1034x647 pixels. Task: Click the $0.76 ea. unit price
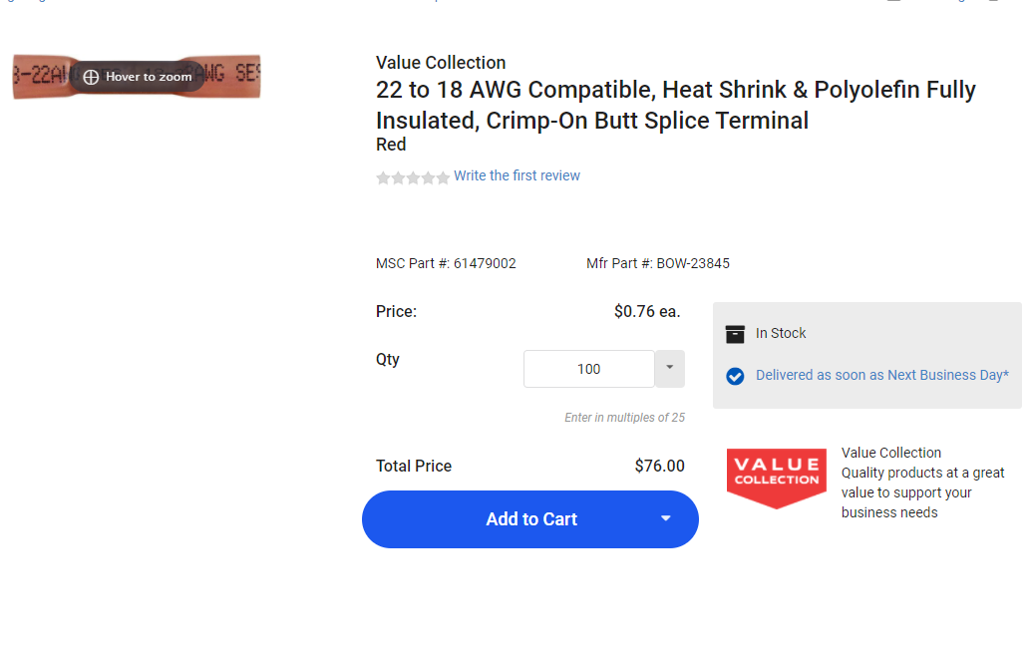(x=646, y=311)
